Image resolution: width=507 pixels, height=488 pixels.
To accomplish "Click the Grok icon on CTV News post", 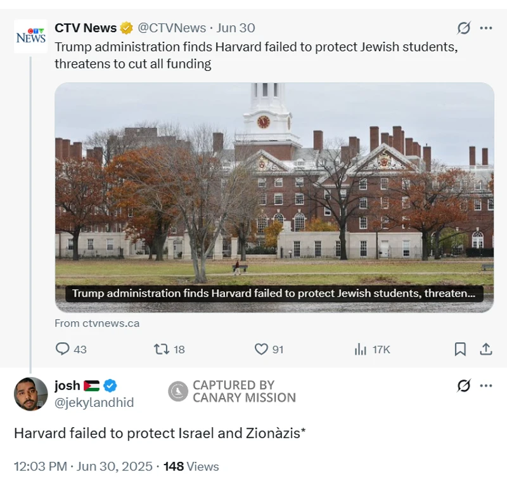I will coord(464,29).
